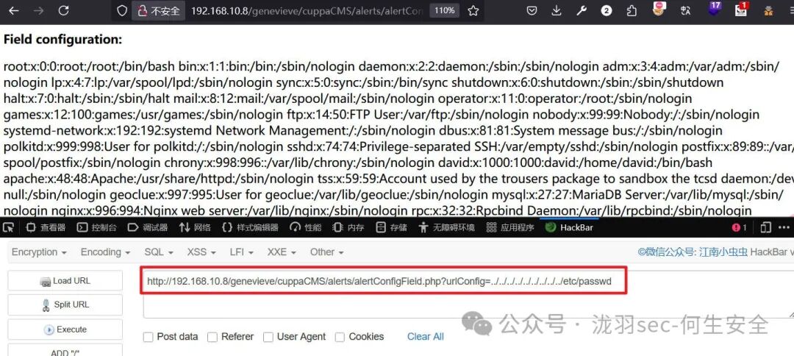Screen dimensions: 794x356
Task: Switch to the 内存 memory tab
Action: (348, 227)
